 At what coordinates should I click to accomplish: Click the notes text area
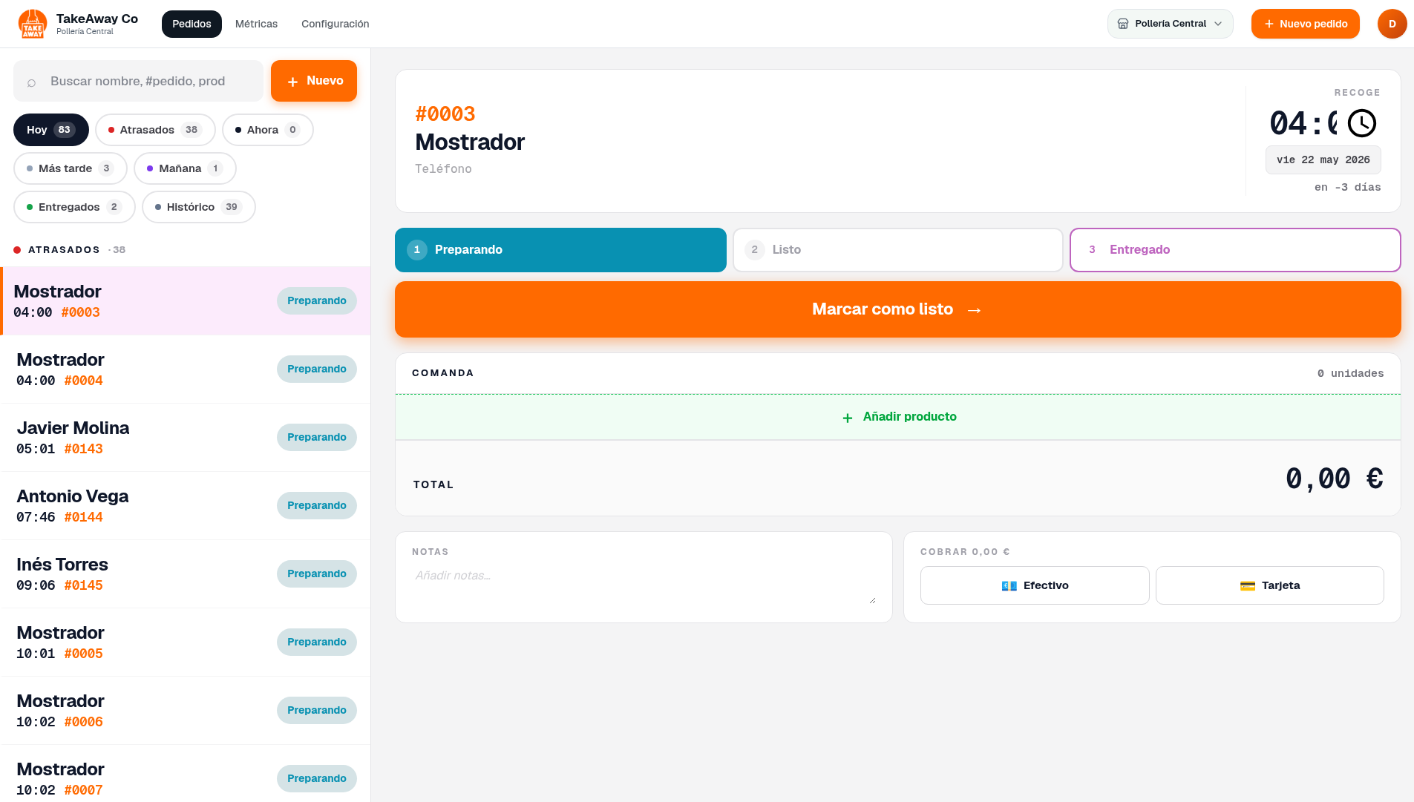click(644, 585)
